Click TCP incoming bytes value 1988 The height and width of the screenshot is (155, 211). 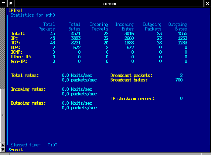click(129, 43)
